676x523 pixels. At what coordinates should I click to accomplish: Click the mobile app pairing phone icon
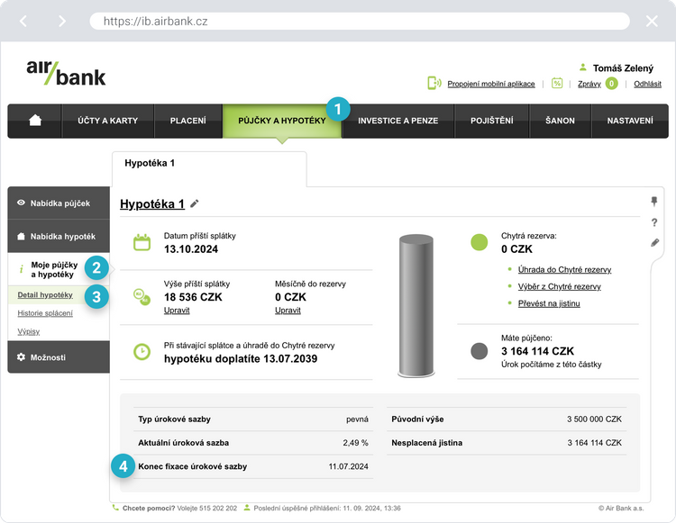[x=434, y=84]
